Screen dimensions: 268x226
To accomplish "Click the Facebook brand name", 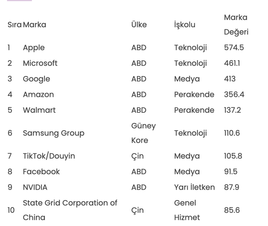I will pos(41,172).
